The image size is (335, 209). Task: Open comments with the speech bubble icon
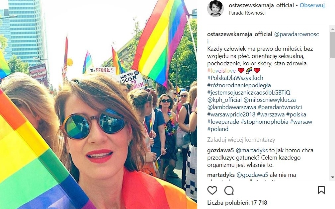(229, 190)
